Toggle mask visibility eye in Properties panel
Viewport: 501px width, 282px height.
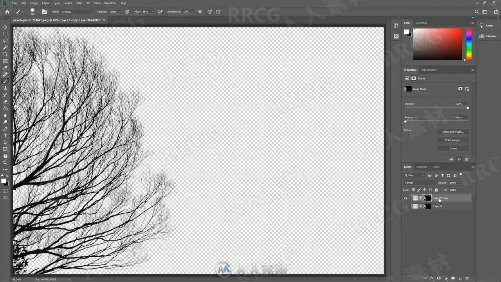pyautogui.click(x=459, y=159)
